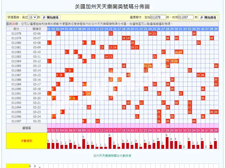Select number 28 in the pink selection row

tap(167, 130)
